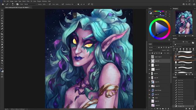Select the Frame tool
This screenshot has height=110, width=196.
[2, 24]
